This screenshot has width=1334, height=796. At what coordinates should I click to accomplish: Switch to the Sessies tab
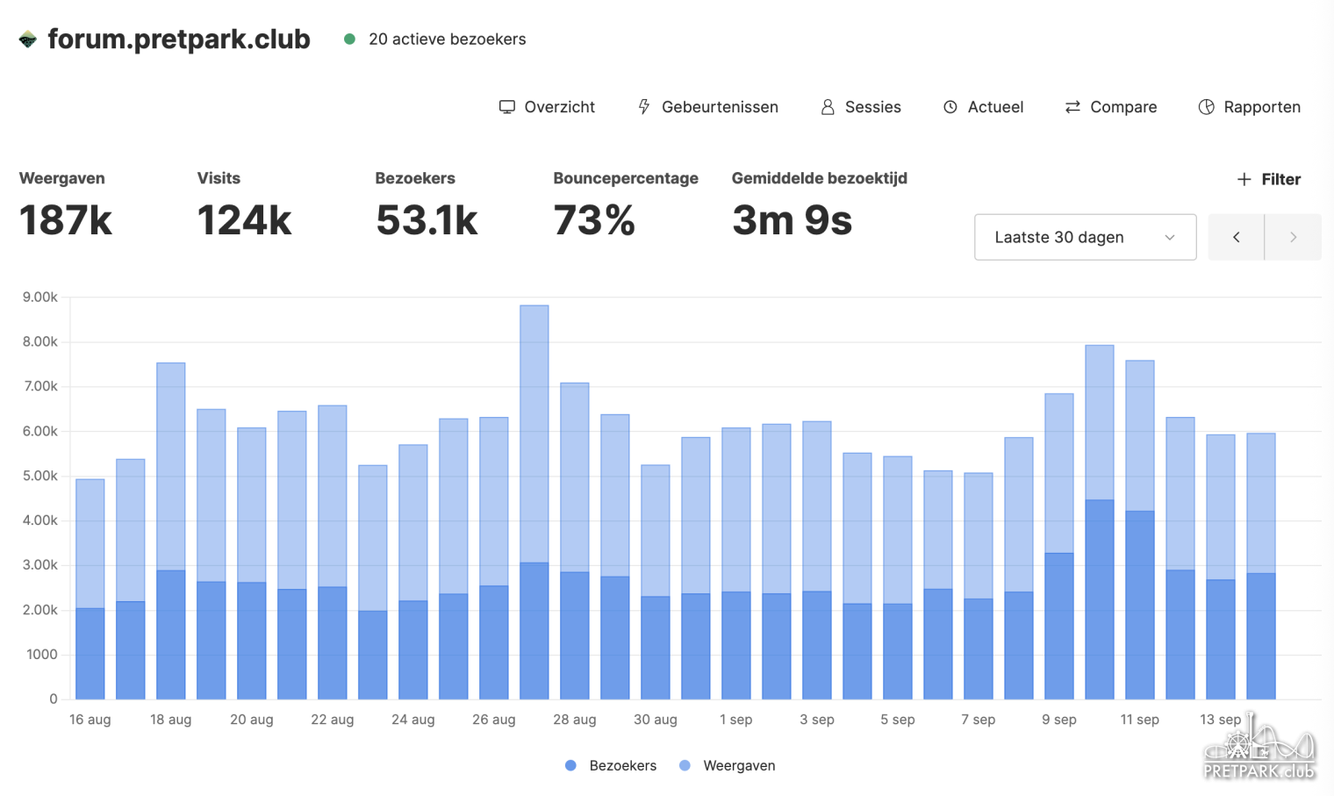(872, 107)
